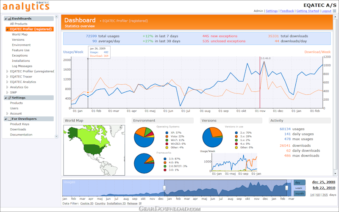Screen dimensions: 339x212
Task: Filter data by Release
Action: tap(132, 204)
